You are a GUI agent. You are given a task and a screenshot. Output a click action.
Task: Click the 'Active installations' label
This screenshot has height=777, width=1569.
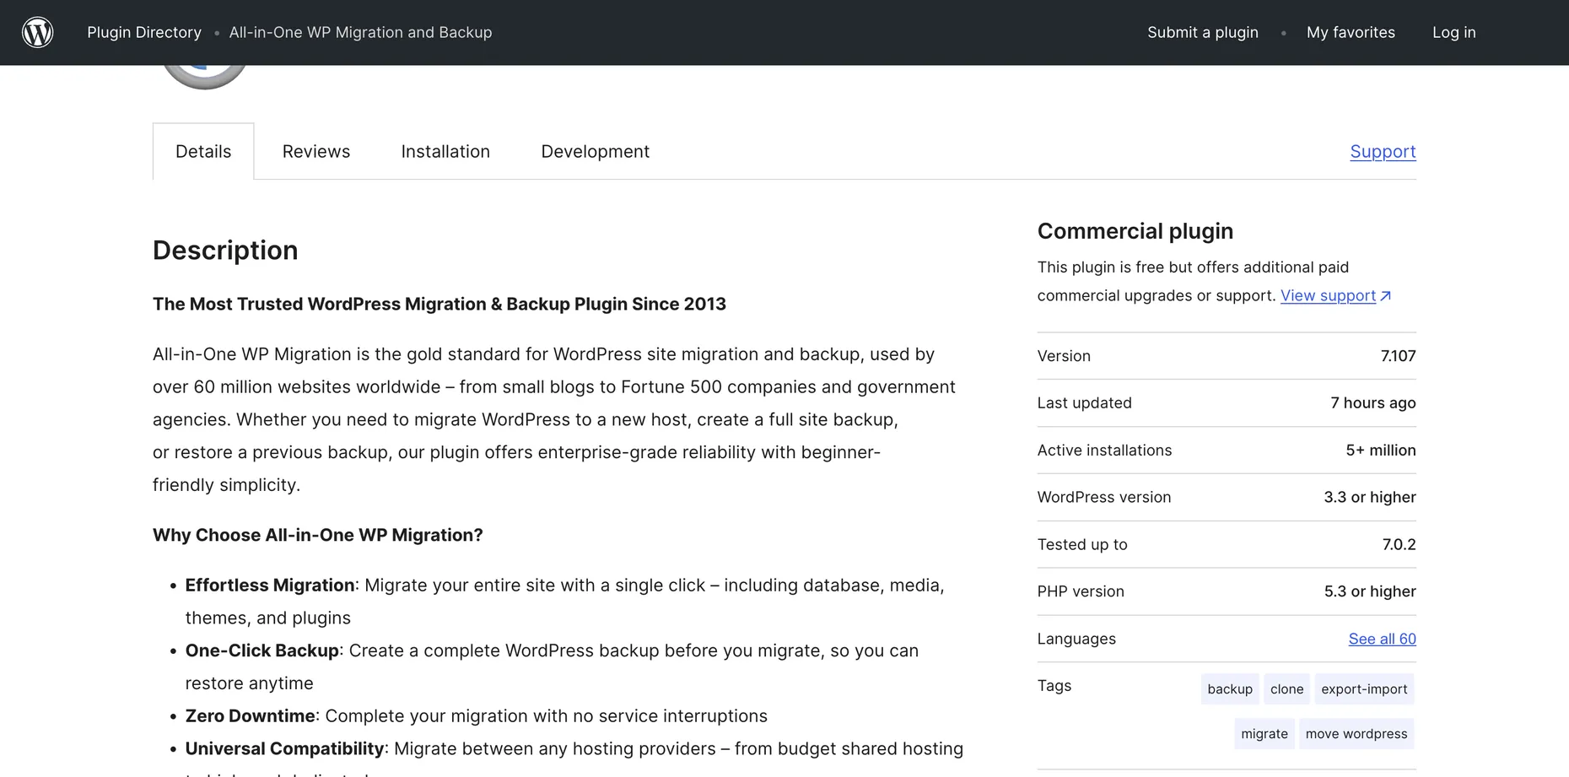point(1104,451)
